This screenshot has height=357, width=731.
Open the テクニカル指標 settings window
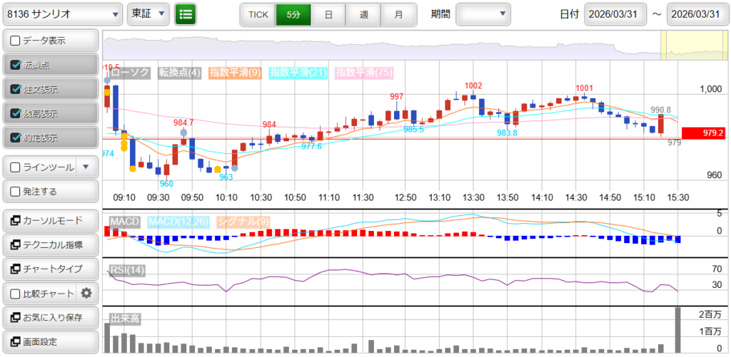point(50,244)
